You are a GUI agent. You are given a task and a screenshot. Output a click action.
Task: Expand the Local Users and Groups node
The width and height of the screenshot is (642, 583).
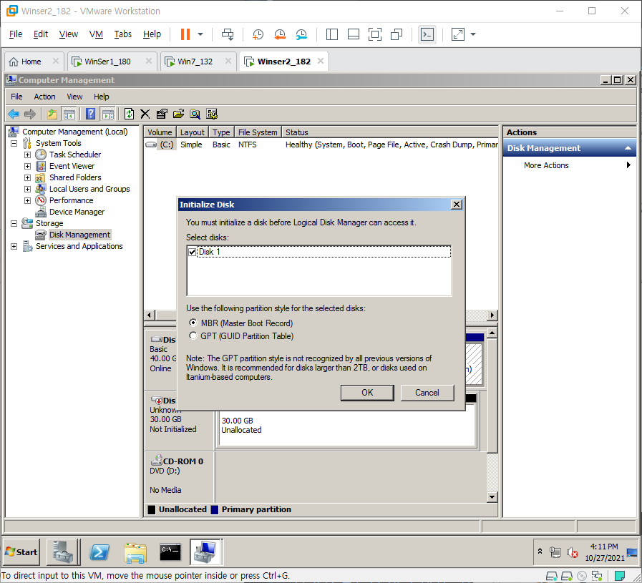click(x=27, y=189)
